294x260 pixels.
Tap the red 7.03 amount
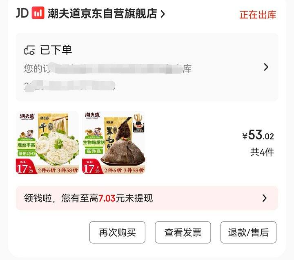107,198
